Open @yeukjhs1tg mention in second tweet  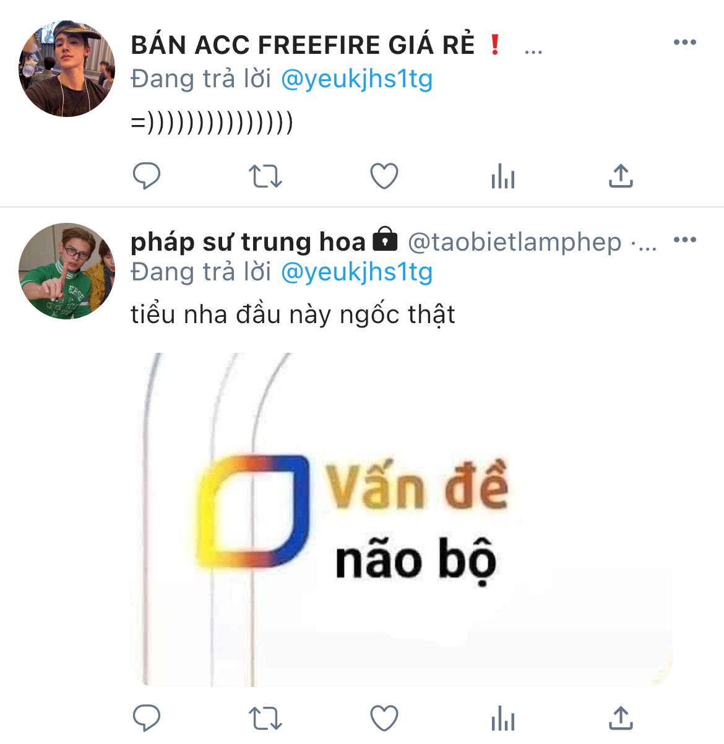356,272
